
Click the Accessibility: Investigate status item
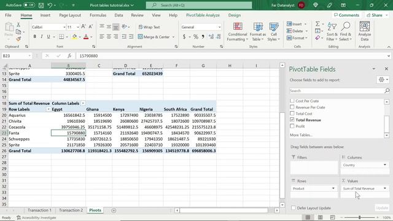[36, 217]
